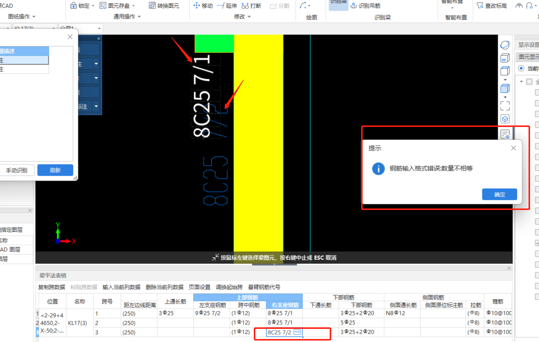
Task: Click the orbit view icon
Action: tap(505, 45)
